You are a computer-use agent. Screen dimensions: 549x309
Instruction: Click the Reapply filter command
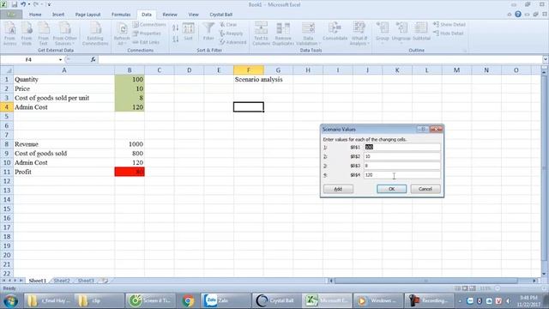[x=232, y=33]
